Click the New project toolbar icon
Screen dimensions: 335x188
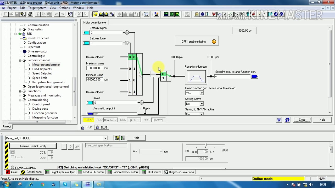pyautogui.click(x=6, y=14)
